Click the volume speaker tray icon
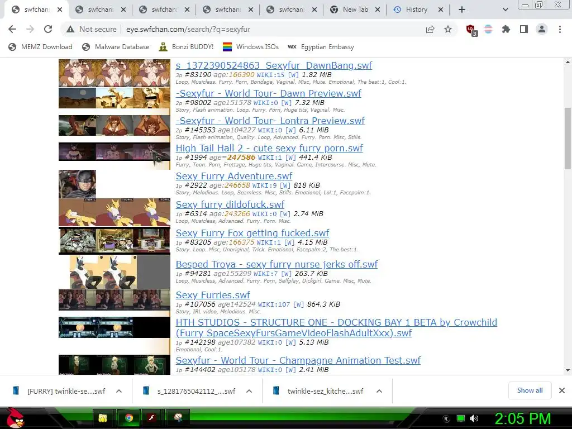 [474, 418]
